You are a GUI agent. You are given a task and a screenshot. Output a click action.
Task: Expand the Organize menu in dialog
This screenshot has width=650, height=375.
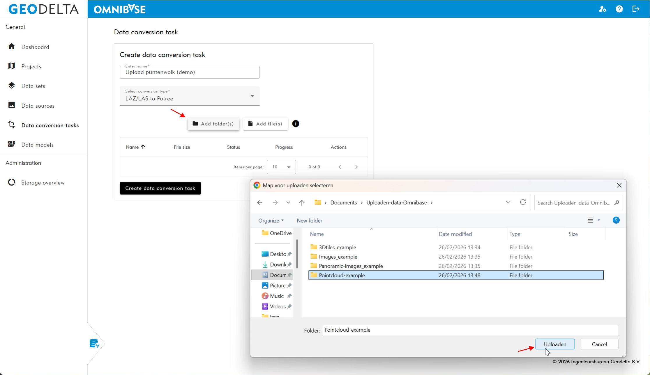pyautogui.click(x=271, y=221)
